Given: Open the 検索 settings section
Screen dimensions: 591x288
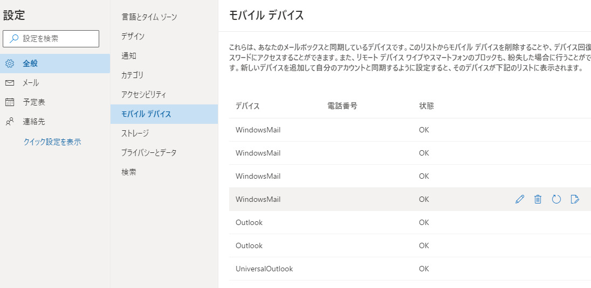Looking at the screenshot, I should pyautogui.click(x=129, y=172).
